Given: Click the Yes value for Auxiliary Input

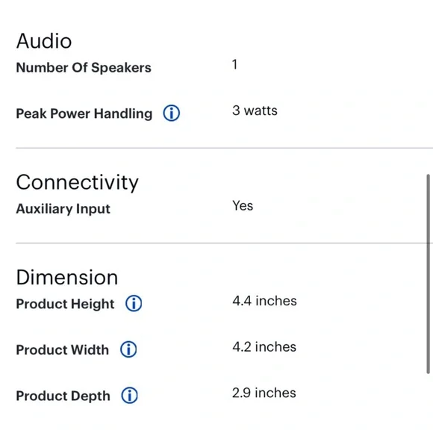Looking at the screenshot, I should click(243, 206).
